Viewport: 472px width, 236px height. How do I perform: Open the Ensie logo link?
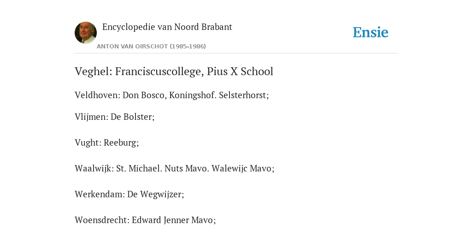pos(371,32)
